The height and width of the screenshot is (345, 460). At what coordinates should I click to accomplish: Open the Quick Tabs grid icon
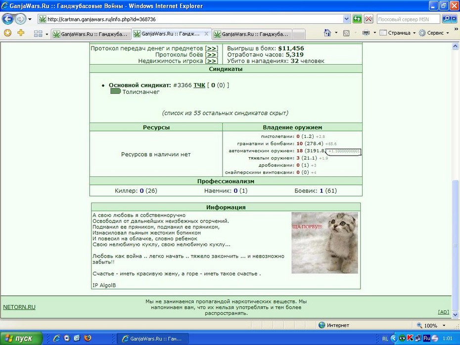[x=38, y=34]
